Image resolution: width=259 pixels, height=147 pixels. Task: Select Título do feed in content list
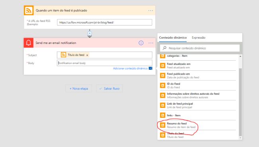point(198,135)
